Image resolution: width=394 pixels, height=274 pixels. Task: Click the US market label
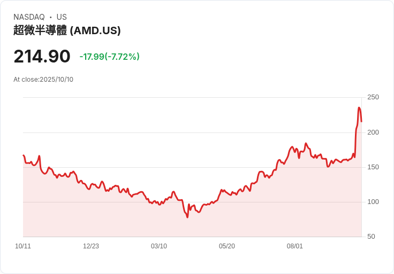(62, 17)
